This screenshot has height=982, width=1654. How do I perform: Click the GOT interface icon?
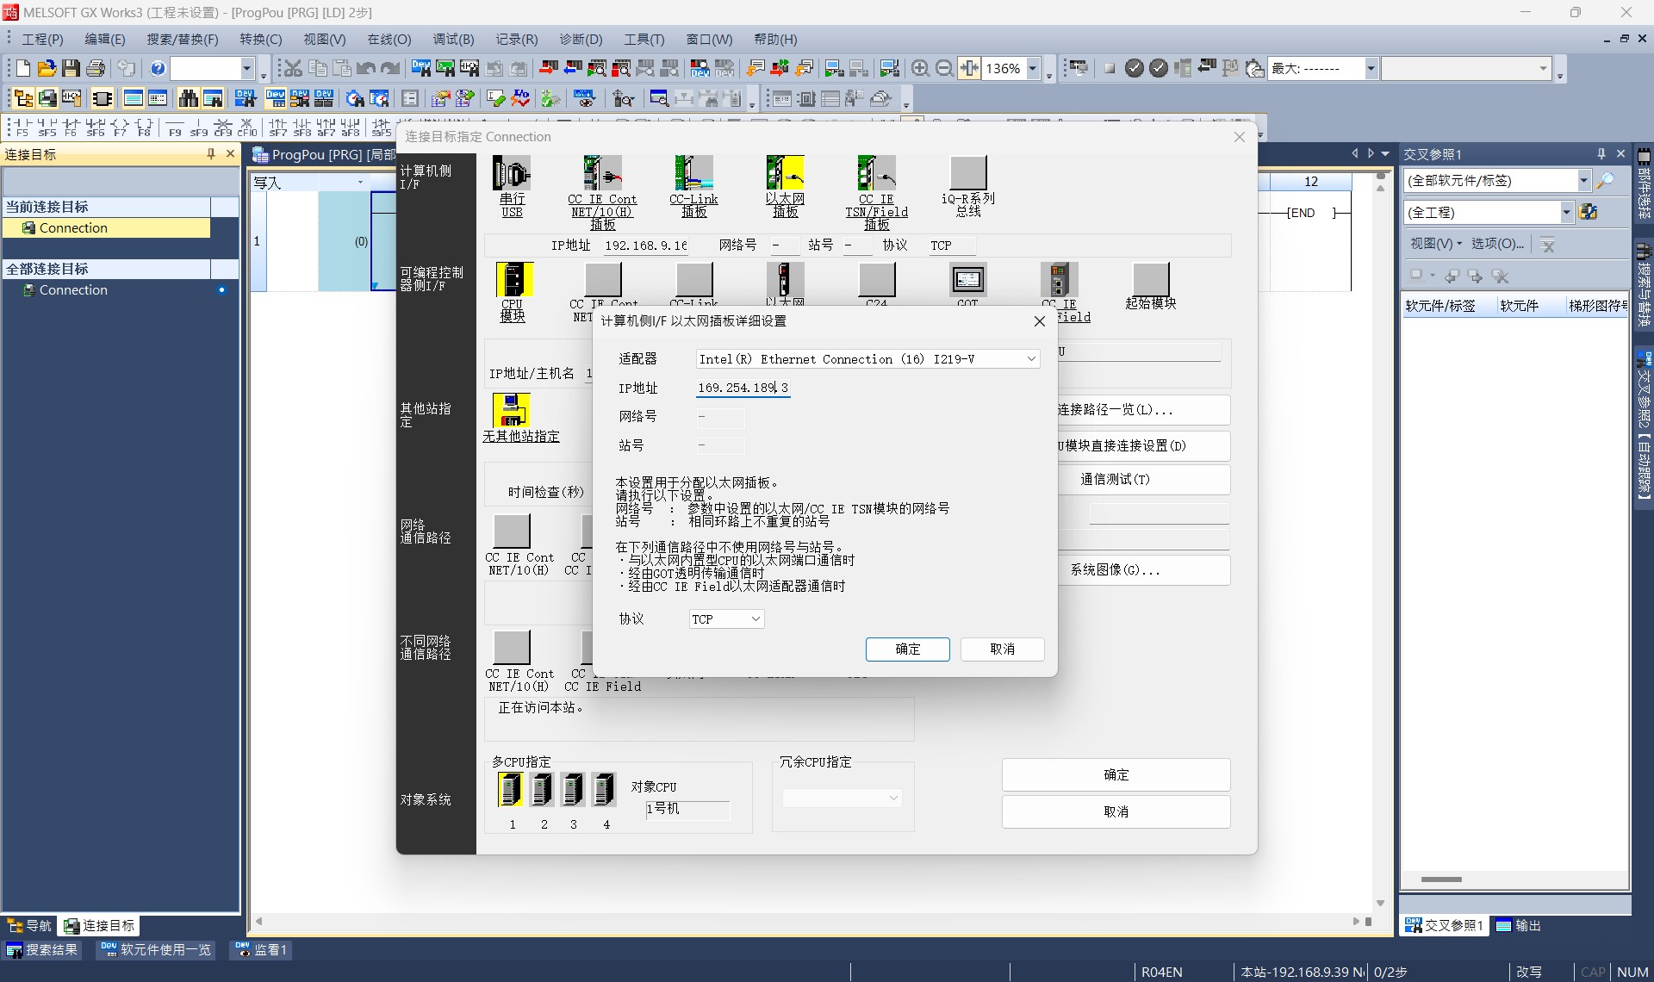(967, 280)
